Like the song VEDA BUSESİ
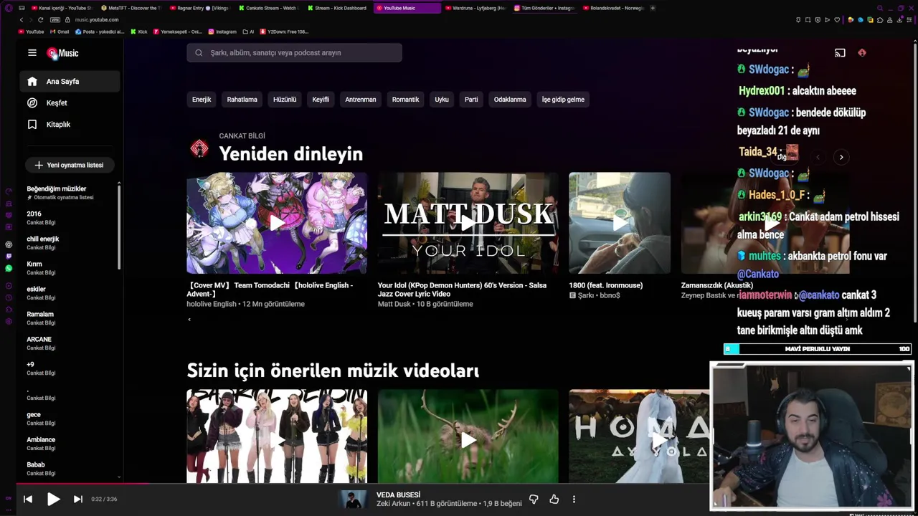The height and width of the screenshot is (516, 918). pyautogui.click(x=554, y=500)
